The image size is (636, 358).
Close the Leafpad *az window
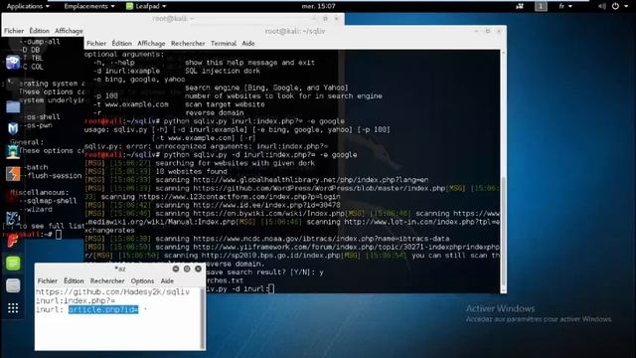click(x=198, y=268)
